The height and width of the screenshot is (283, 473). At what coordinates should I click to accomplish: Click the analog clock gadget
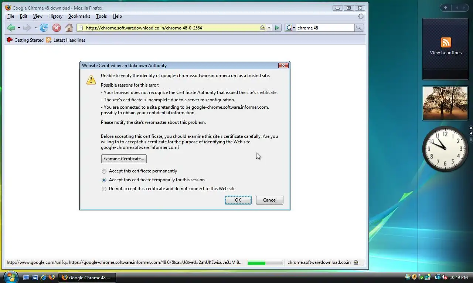[445, 149]
